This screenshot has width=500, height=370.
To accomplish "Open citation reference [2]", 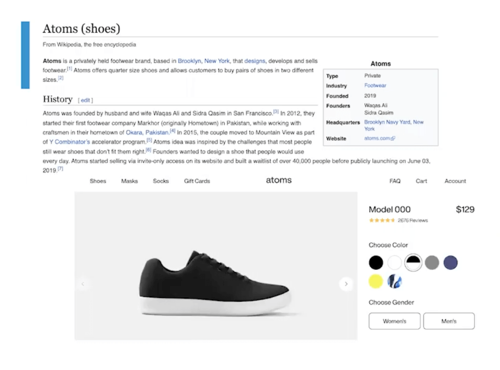I will [61, 78].
